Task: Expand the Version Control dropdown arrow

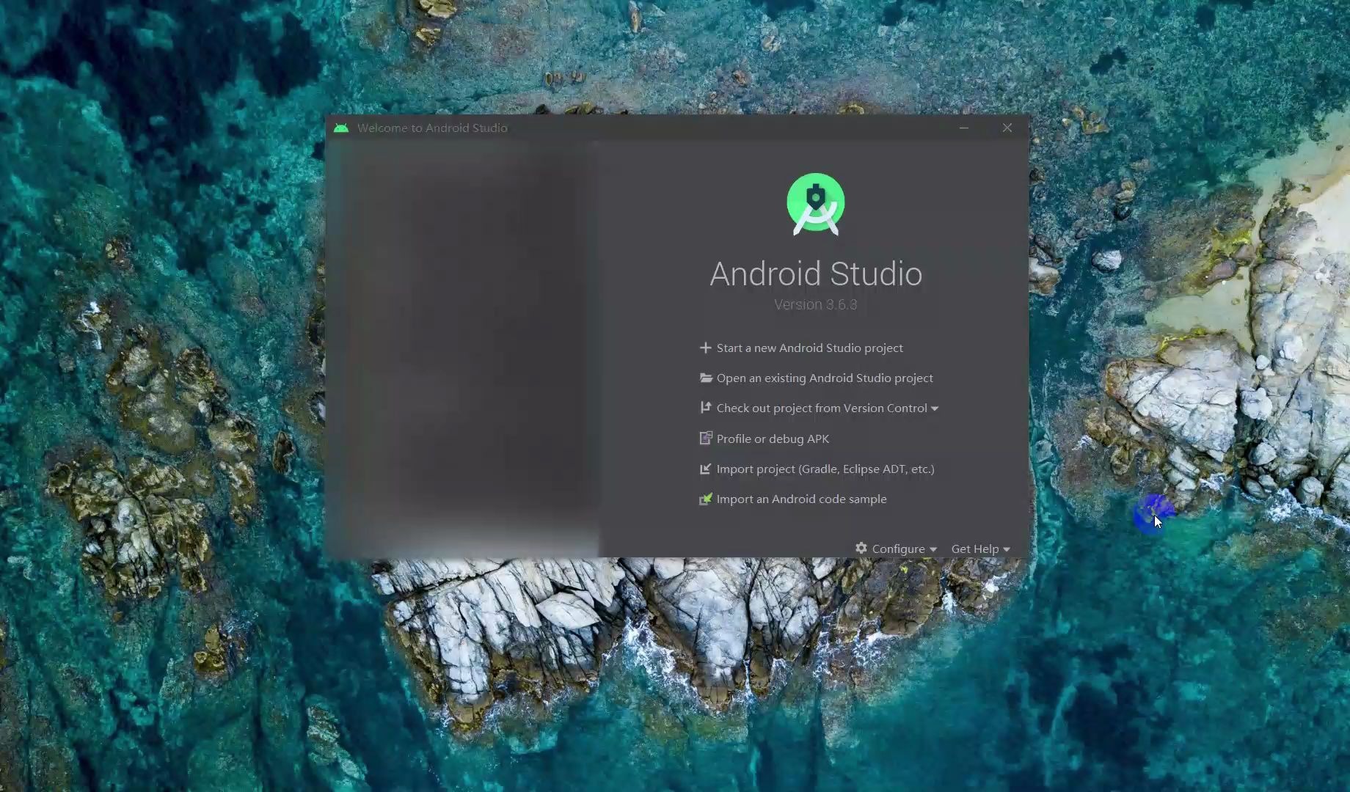Action: click(935, 408)
